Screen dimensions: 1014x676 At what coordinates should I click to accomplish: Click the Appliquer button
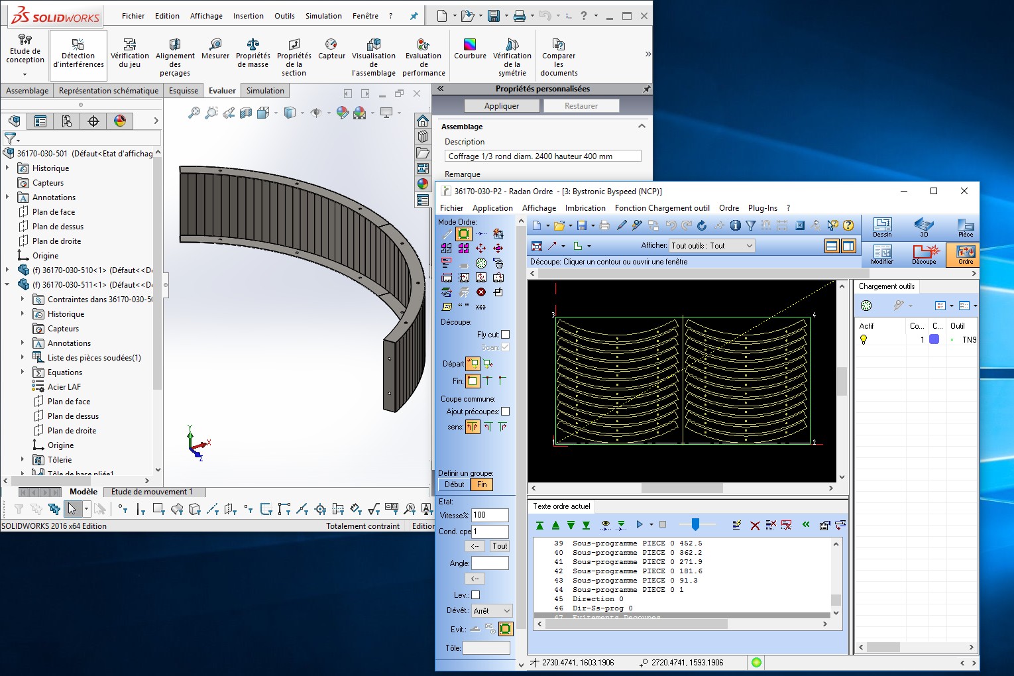coord(502,106)
